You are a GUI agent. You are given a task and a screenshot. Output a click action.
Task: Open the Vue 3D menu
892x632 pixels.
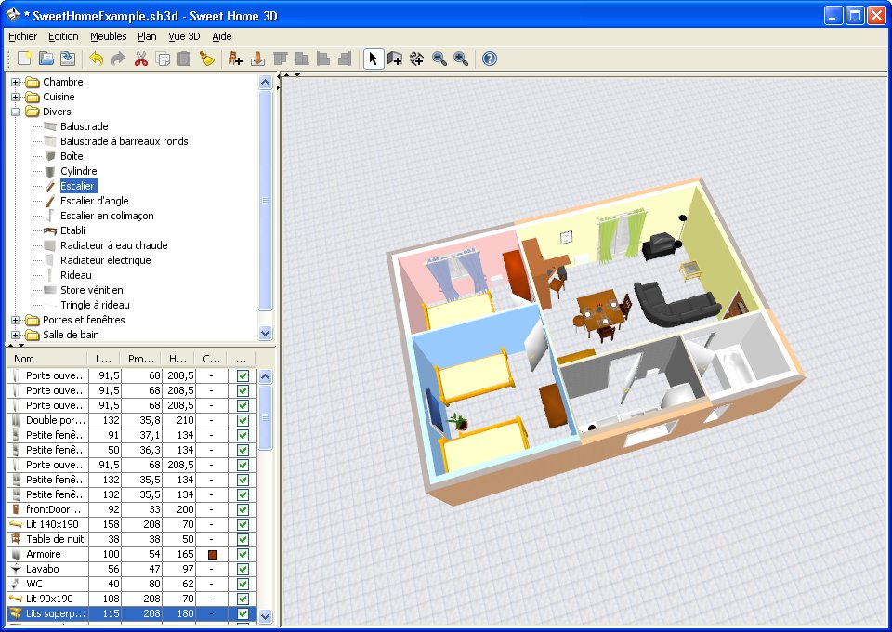coord(184,36)
